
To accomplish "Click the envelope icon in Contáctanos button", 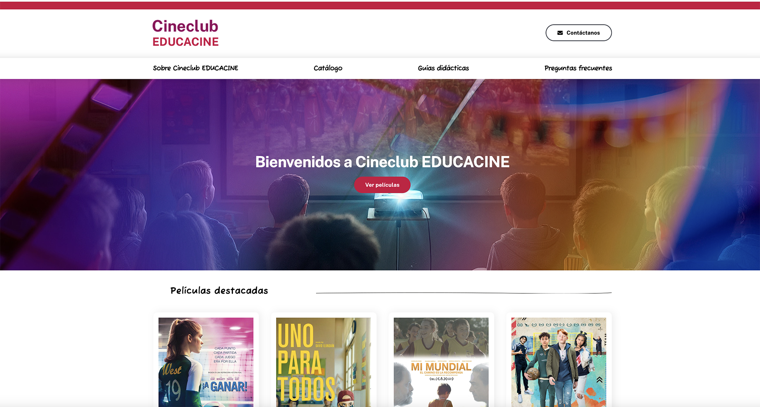I will [x=560, y=33].
